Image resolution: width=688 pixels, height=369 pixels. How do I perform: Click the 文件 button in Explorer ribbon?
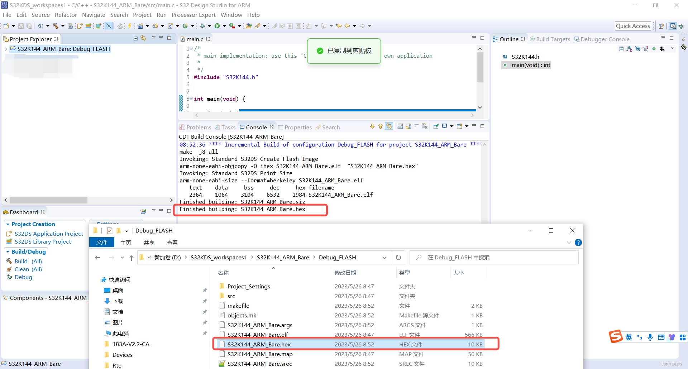point(102,243)
